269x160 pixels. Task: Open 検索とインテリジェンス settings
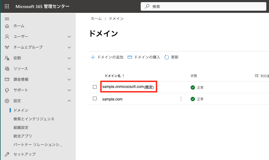coord(34,119)
